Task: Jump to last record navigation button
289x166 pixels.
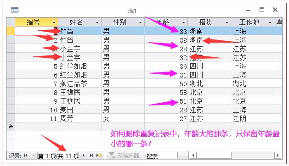Action: 91,155
